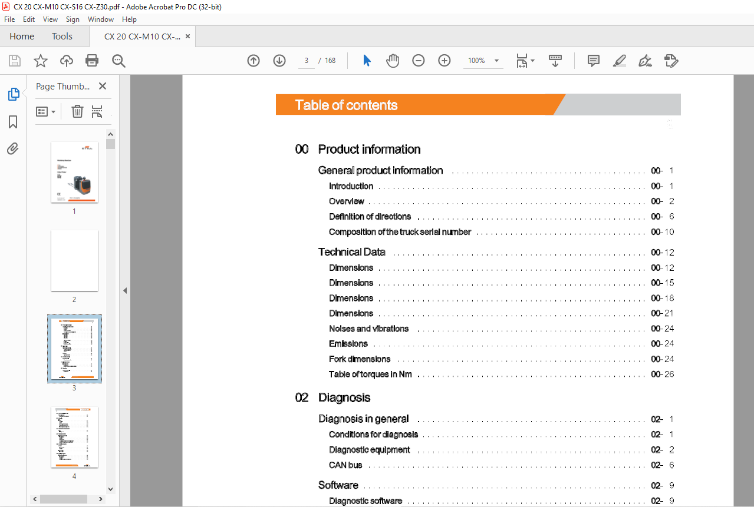Select the CX 20 CX-M10 document tab

[x=142, y=37]
